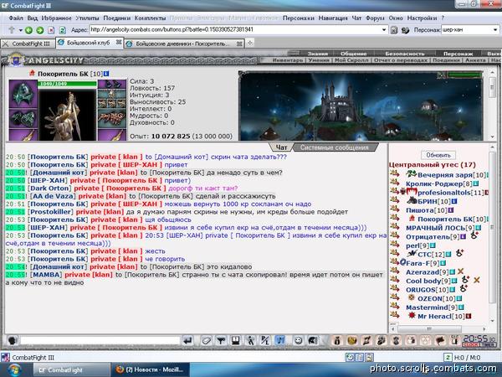502x377 pixels.
Task: Select the Системные сообщения tab
Action: [334, 147]
